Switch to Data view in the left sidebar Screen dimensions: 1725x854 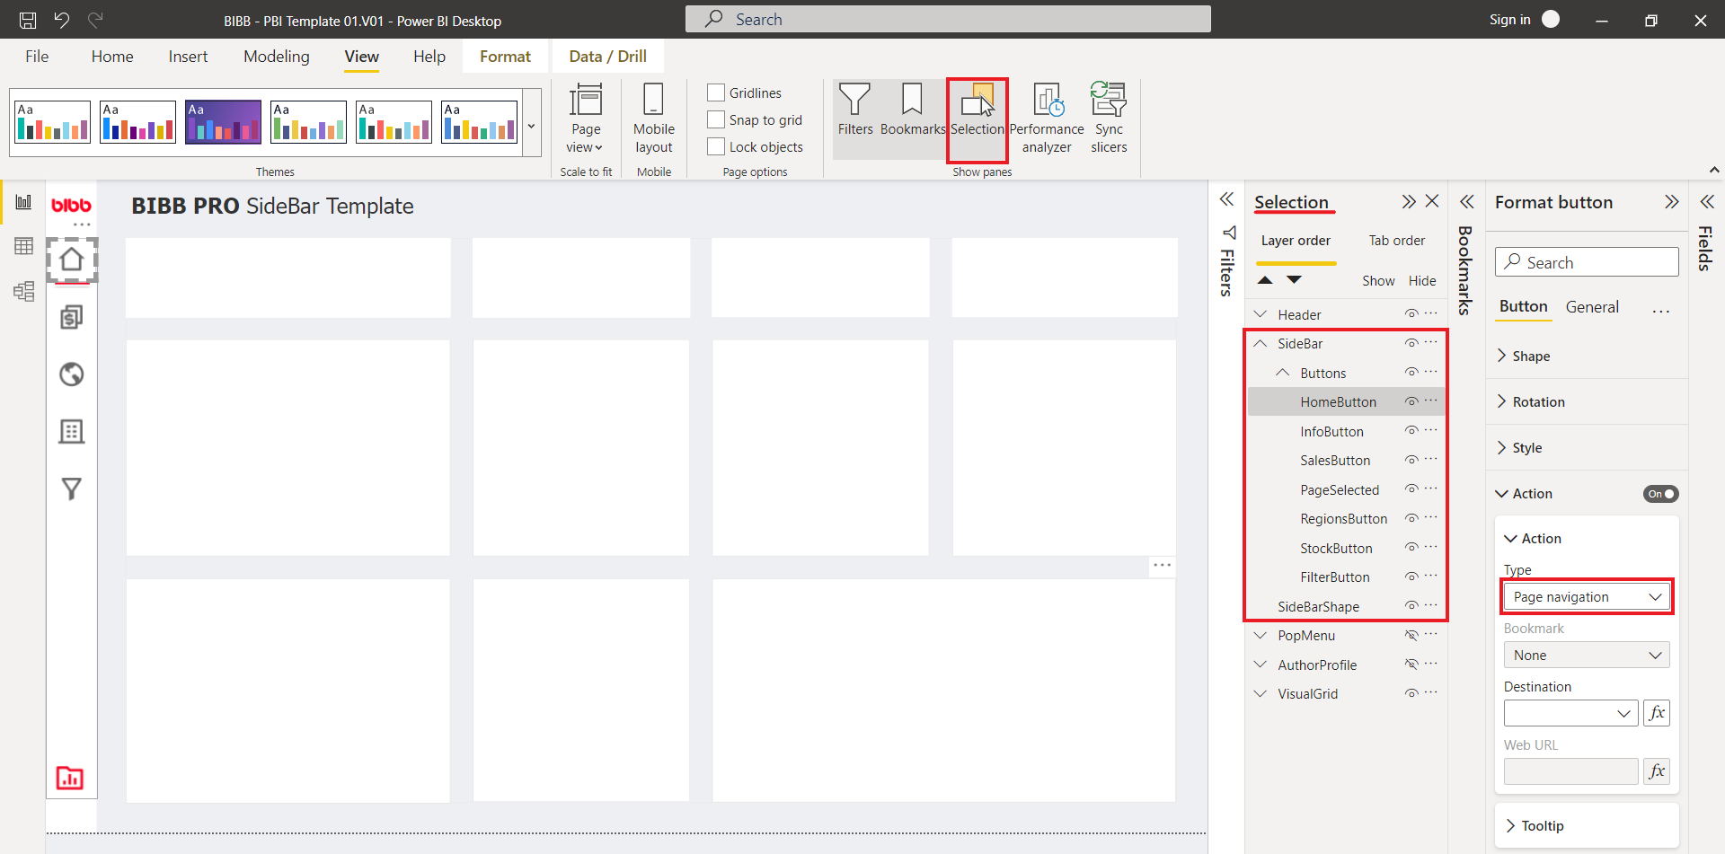click(23, 245)
